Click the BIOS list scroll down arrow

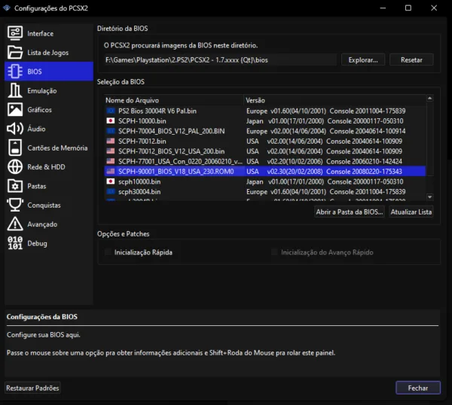coord(429,197)
